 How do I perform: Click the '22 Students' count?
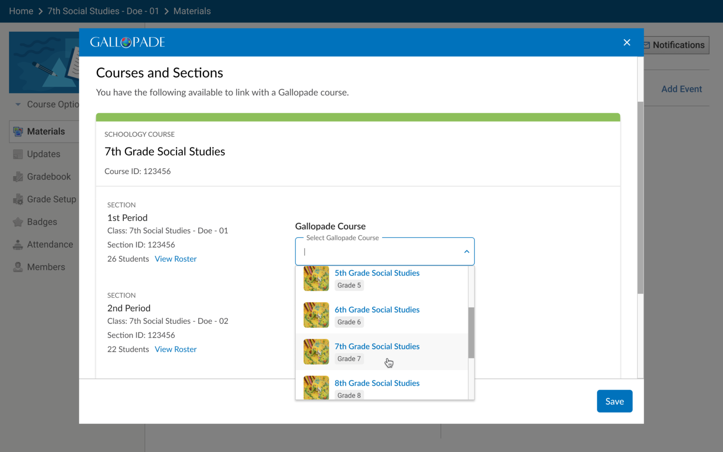click(x=128, y=349)
